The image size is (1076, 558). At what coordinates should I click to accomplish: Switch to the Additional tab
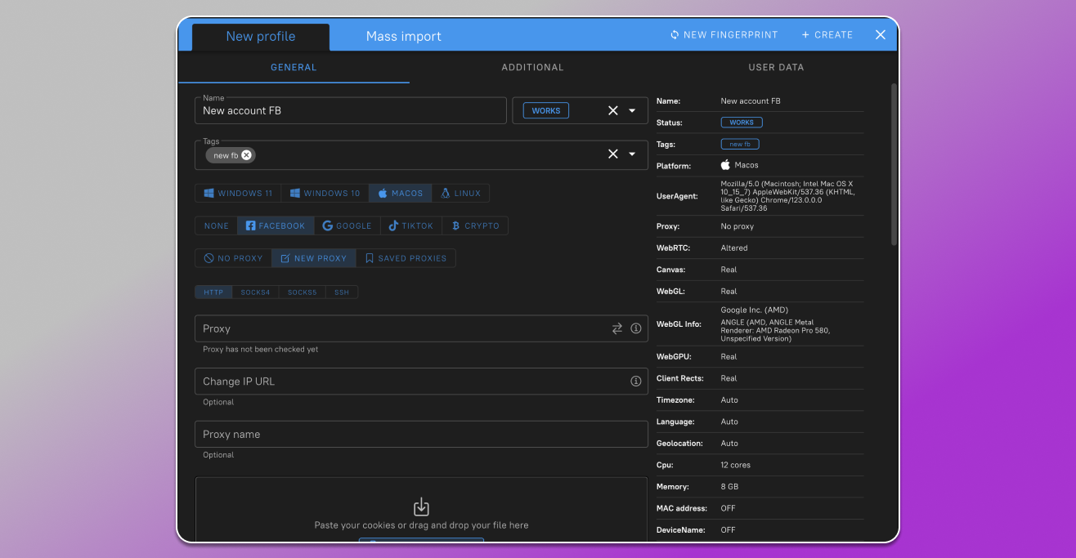[x=532, y=67]
